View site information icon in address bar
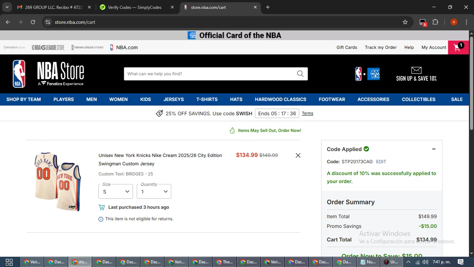Viewport: 474px width, 267px height. [48, 22]
